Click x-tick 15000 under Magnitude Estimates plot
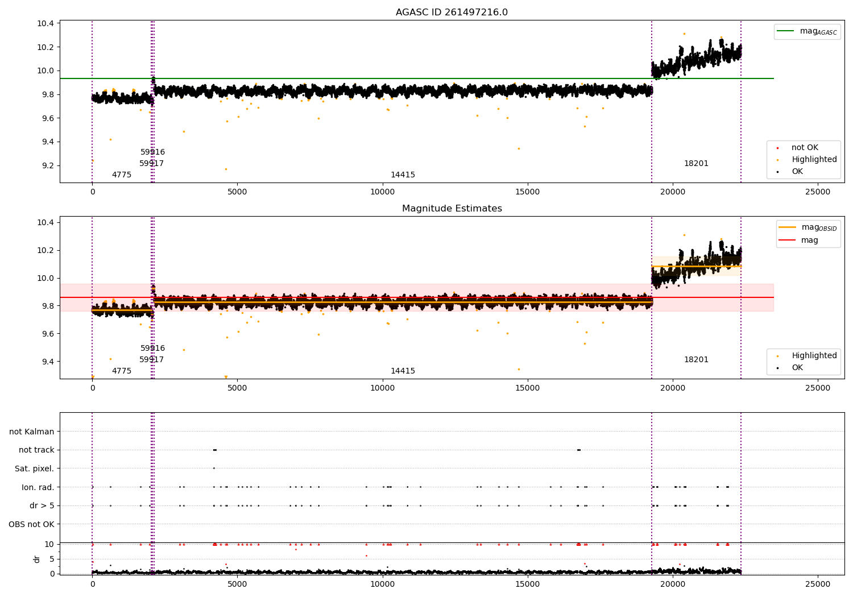853x597 pixels. (x=527, y=388)
